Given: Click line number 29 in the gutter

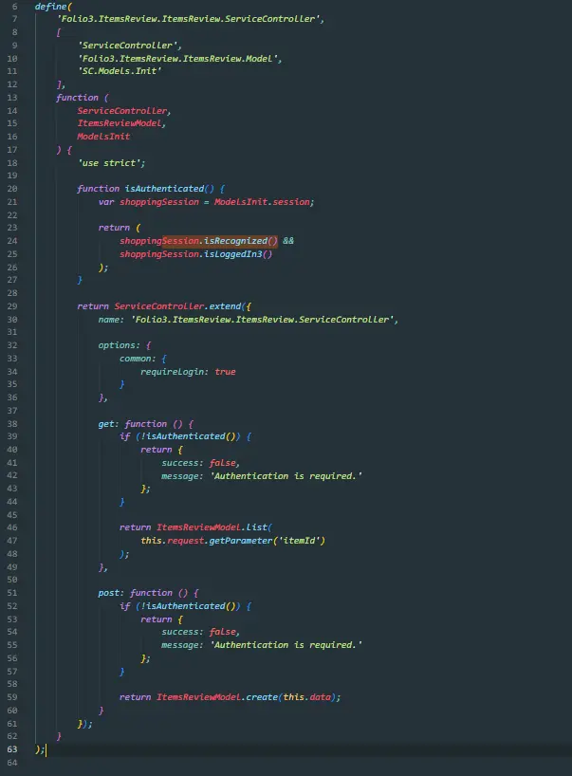Looking at the screenshot, I should [12, 306].
